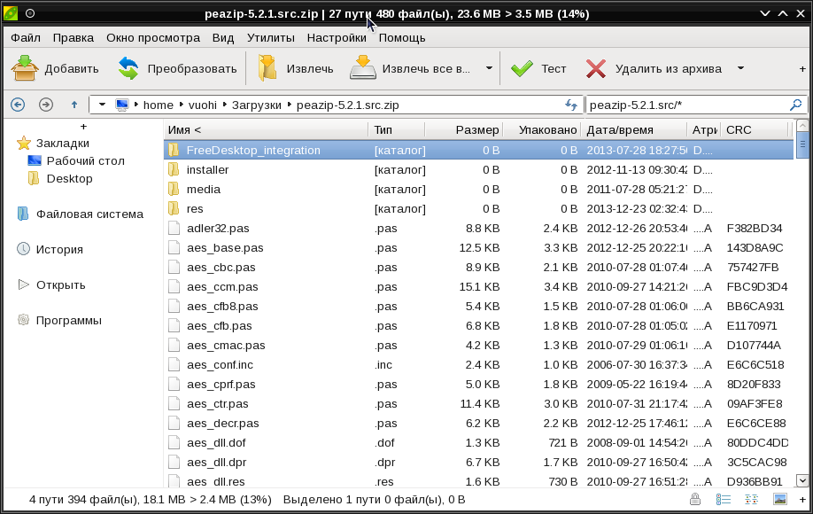
Task: Switch to small icons view in status bar
Action: tap(751, 500)
